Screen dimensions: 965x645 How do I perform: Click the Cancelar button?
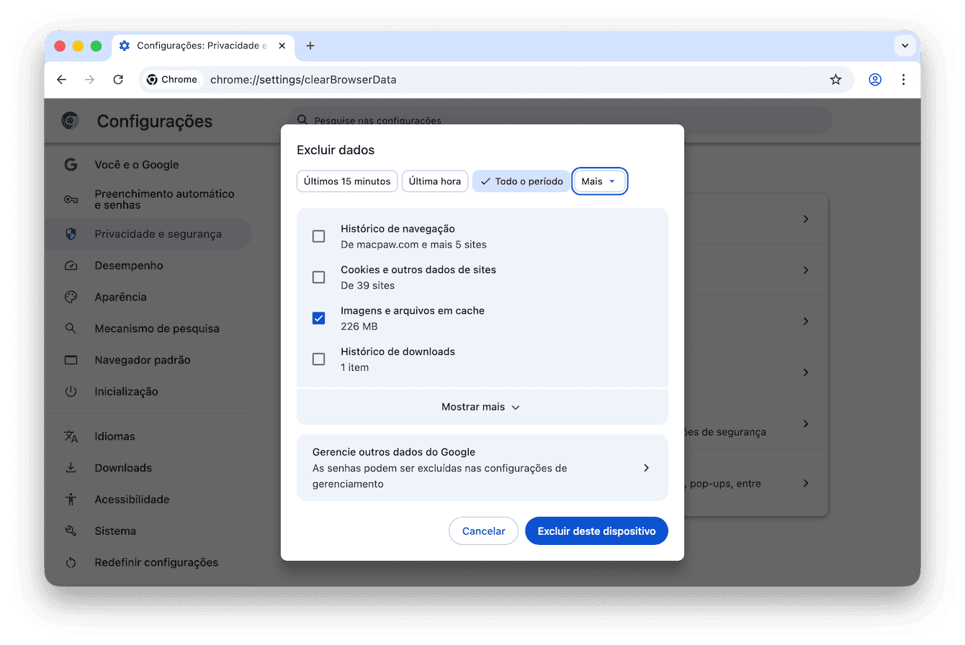(x=483, y=531)
